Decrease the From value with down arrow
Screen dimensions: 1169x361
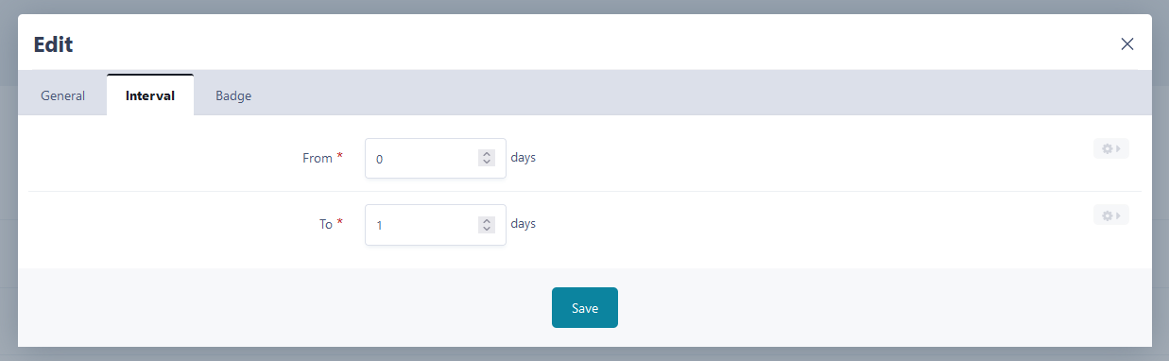tap(487, 163)
